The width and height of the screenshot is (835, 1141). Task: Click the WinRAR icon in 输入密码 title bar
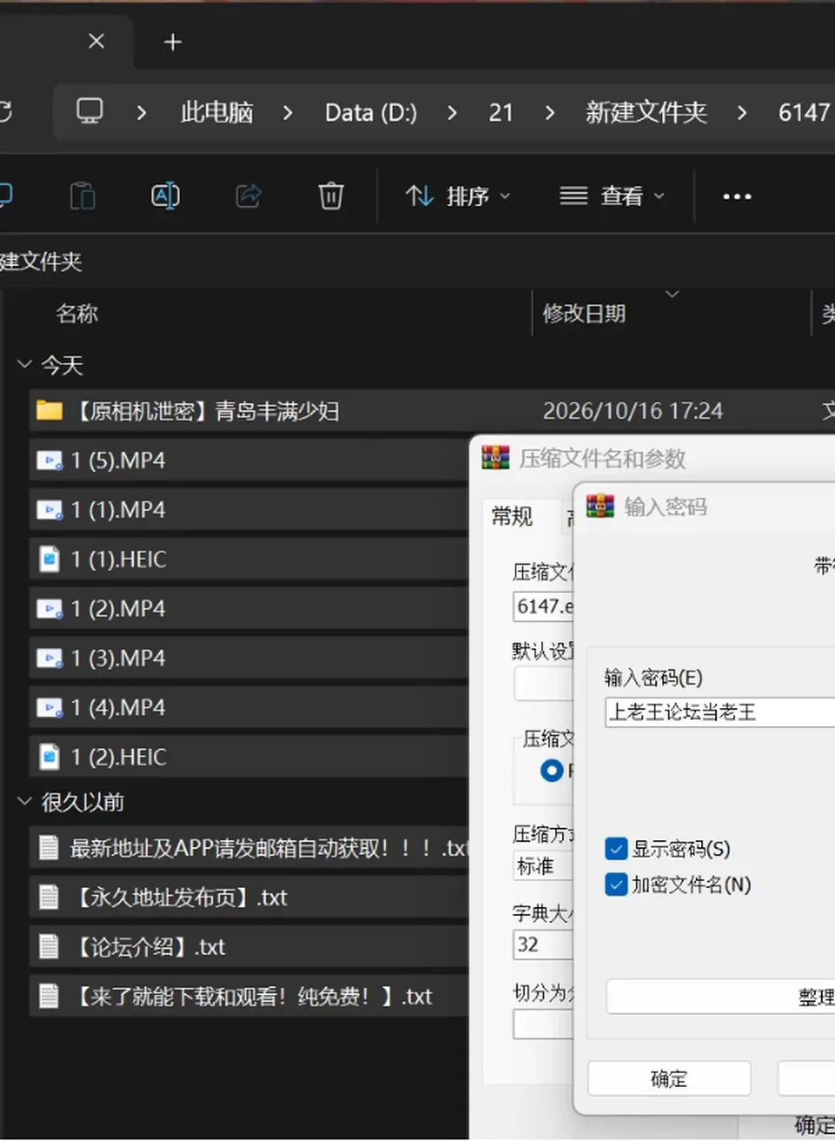point(600,506)
